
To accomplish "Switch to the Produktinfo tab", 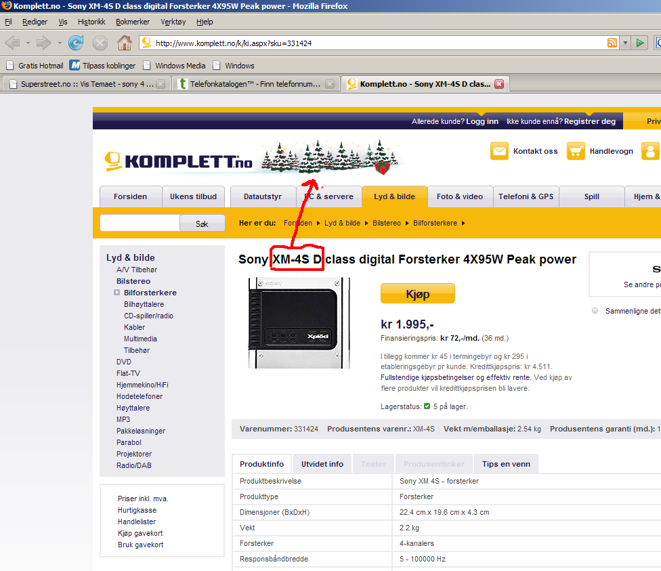I will (x=262, y=464).
